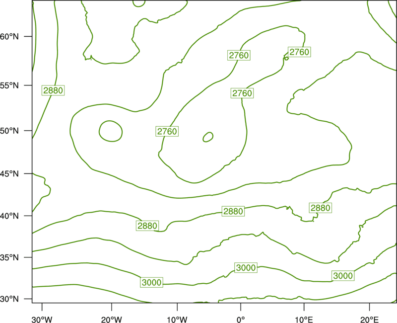
Task: Click the 55°N latitude axis label
Action: click(x=9, y=85)
